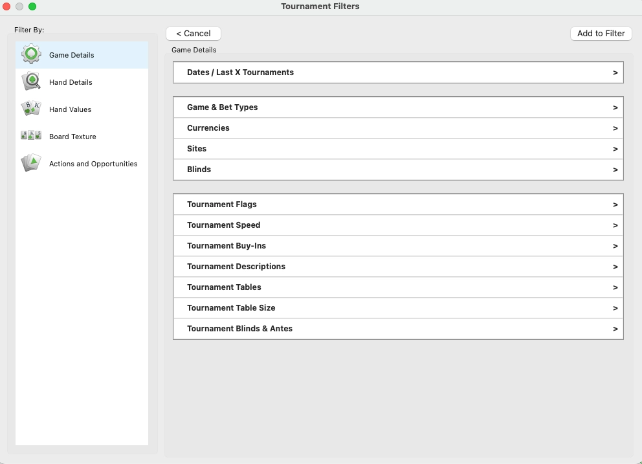Select the Actions and Opportunities label
Image resolution: width=642 pixels, height=464 pixels.
pyautogui.click(x=93, y=164)
